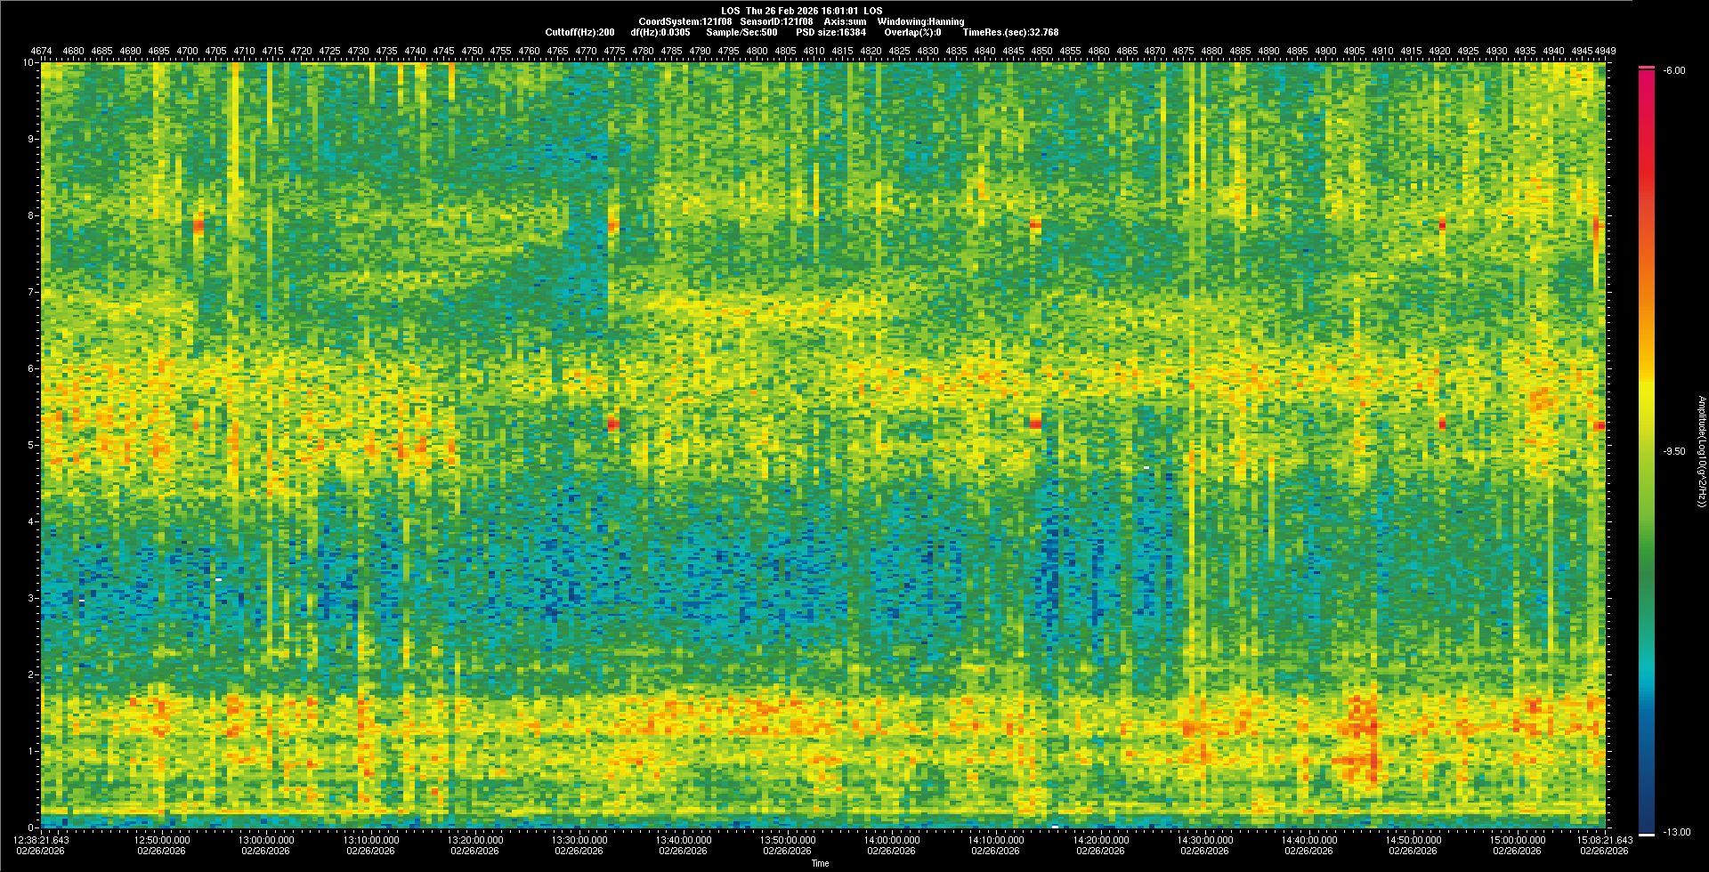Select the top axis tick label '4925'
1709x872 pixels.
click(x=1468, y=52)
